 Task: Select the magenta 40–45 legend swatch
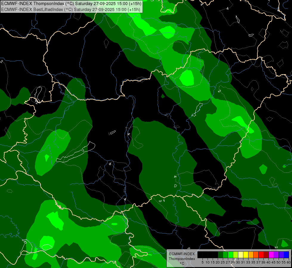click(271, 255)
